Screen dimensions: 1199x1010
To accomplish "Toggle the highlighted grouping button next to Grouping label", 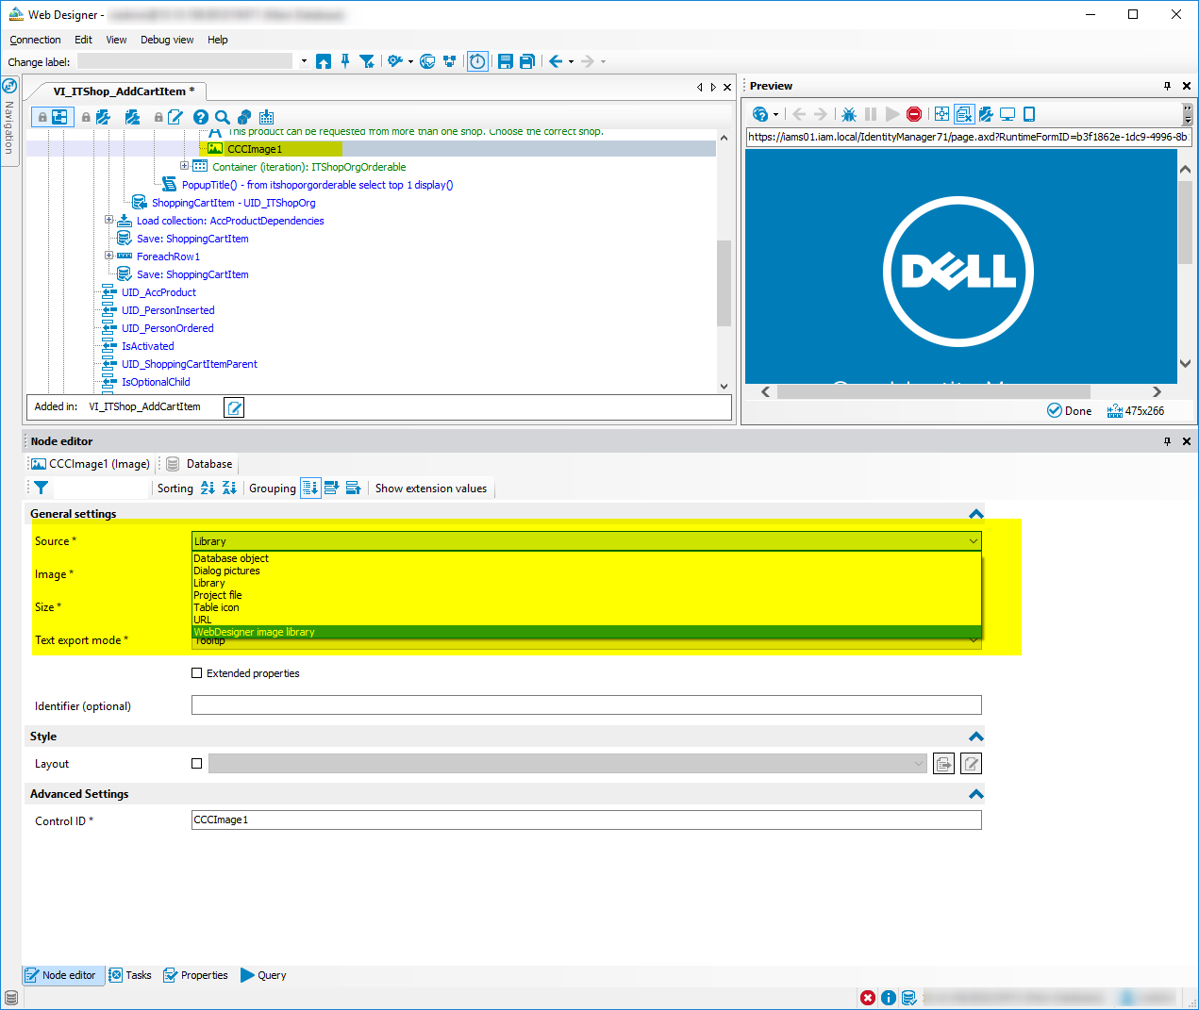I will [310, 488].
